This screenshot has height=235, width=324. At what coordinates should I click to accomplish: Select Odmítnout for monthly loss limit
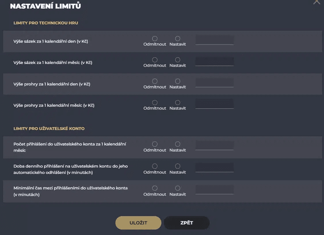click(x=155, y=102)
